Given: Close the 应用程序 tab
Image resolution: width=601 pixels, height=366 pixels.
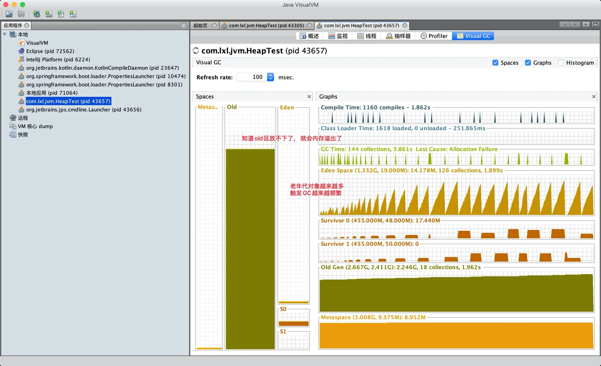Looking at the screenshot, I should pyautogui.click(x=27, y=25).
